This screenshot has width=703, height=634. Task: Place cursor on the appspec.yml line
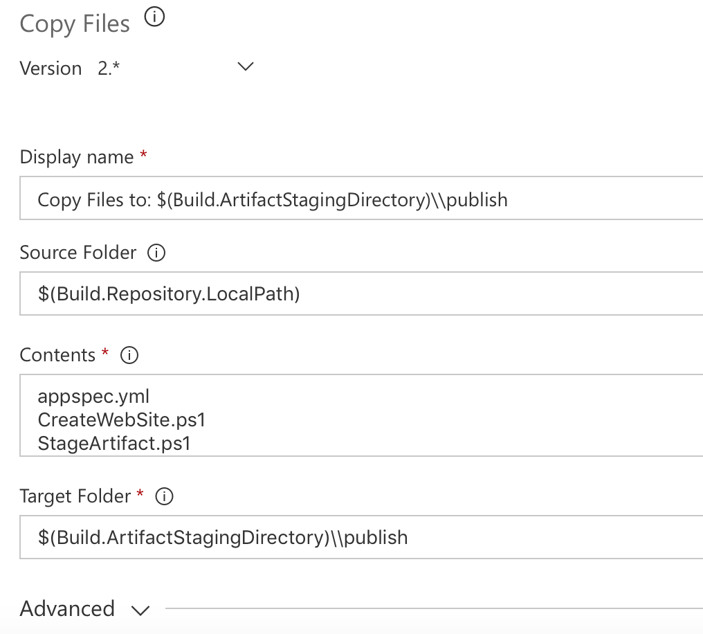pos(94,397)
